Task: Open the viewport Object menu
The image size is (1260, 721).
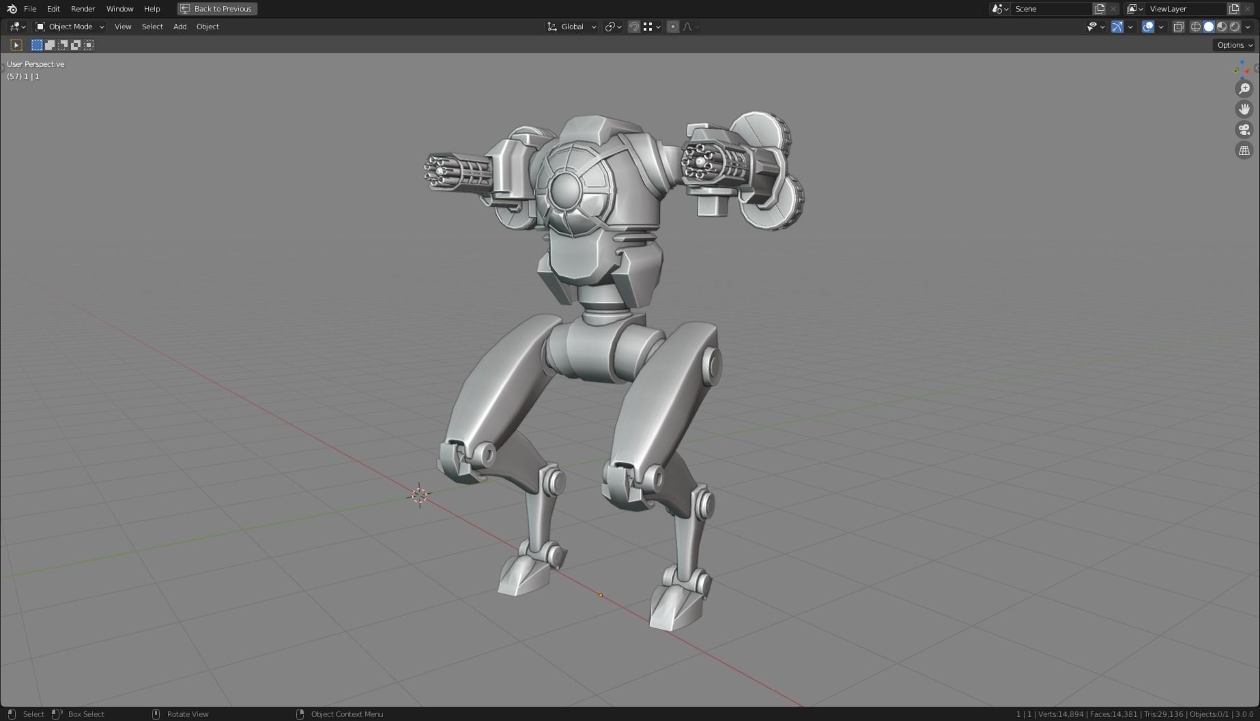Action: click(207, 27)
